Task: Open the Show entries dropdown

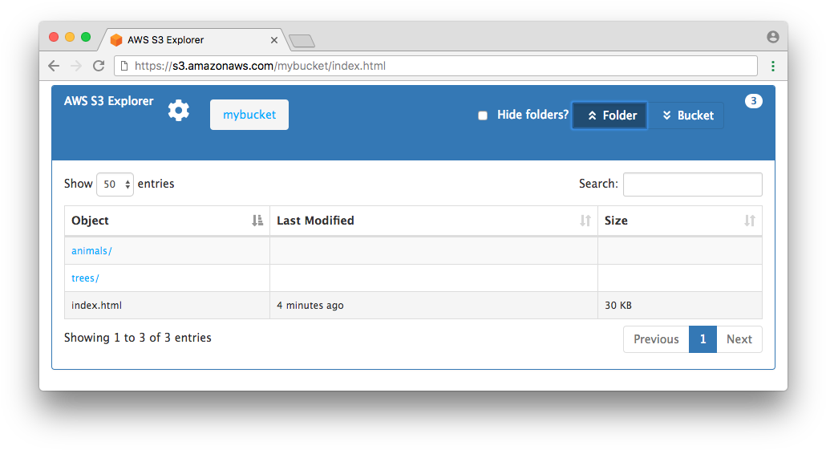Action: tap(115, 184)
